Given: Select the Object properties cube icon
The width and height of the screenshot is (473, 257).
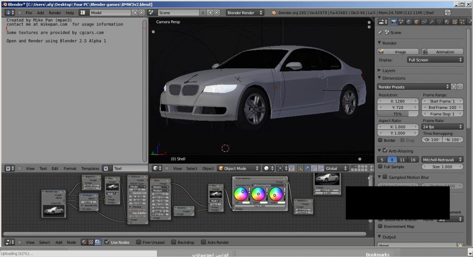Looking at the screenshot, I should 416,22.
